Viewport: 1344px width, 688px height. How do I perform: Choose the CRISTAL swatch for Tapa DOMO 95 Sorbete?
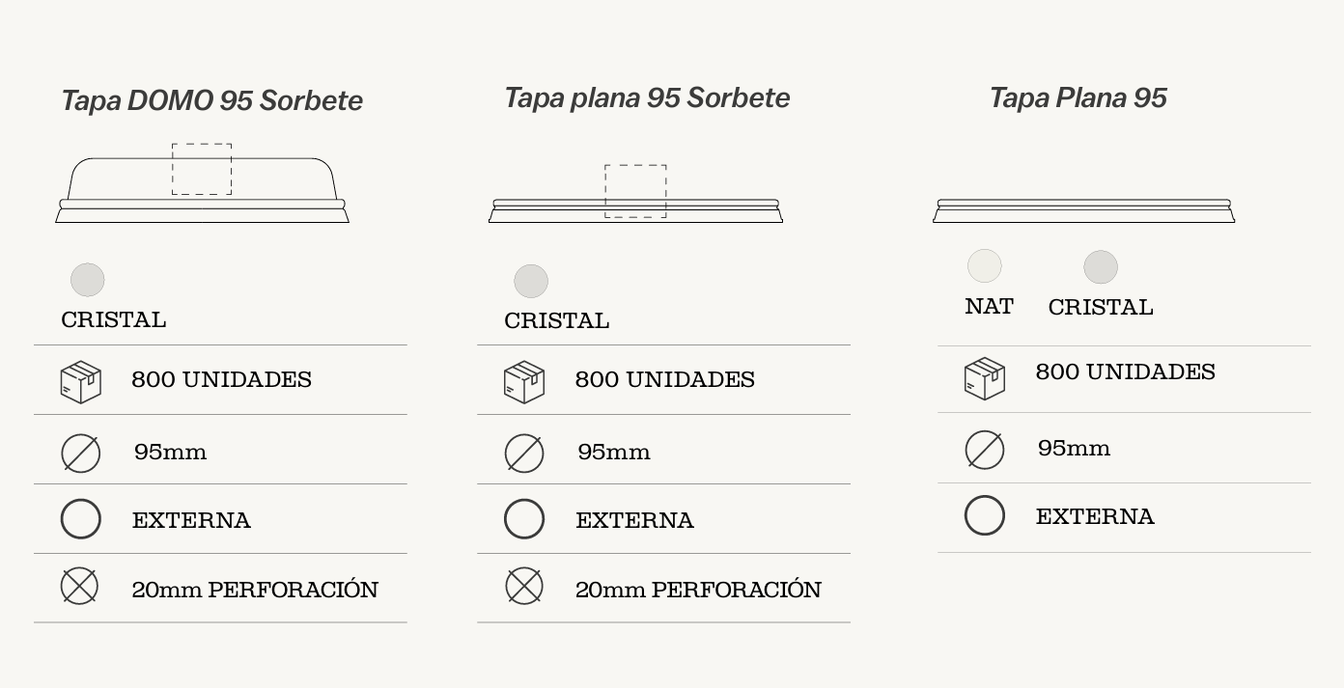[x=88, y=280]
